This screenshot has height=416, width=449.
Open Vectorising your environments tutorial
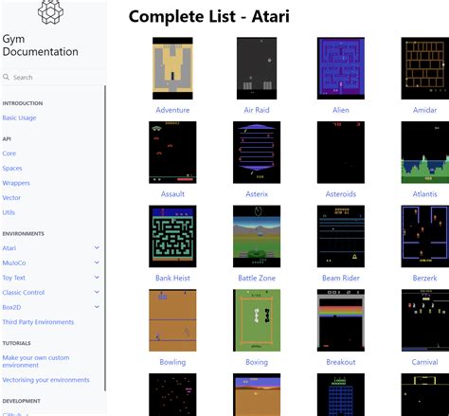(x=45, y=380)
